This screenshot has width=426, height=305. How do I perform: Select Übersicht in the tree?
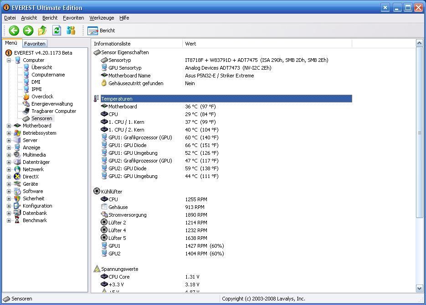[41, 67]
